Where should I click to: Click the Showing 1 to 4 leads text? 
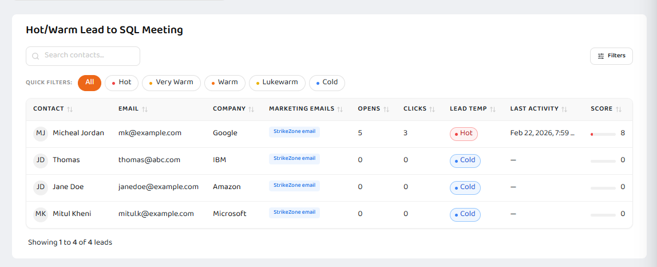coord(70,242)
